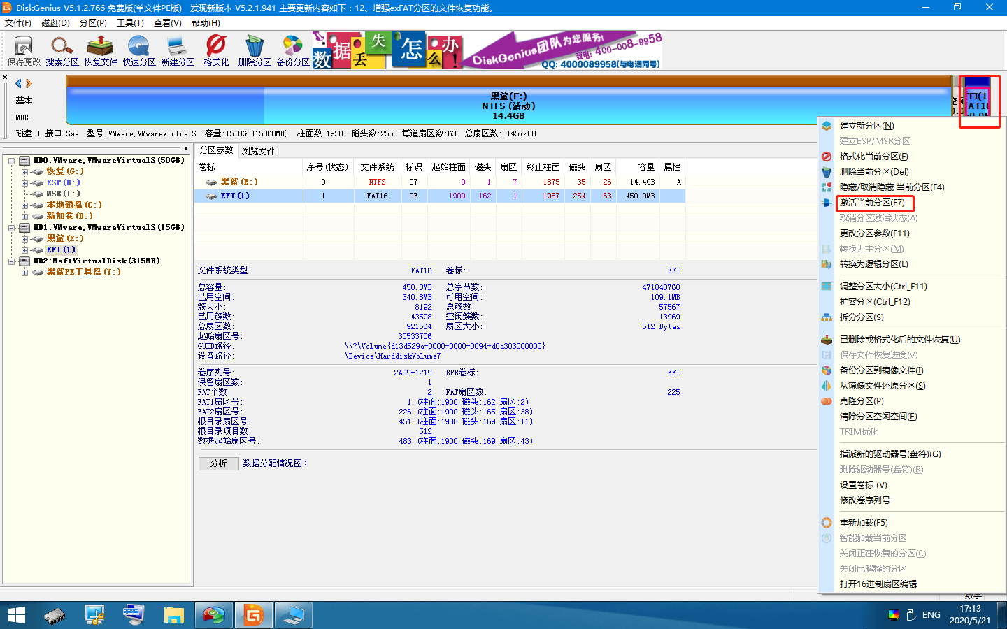Choose 从镜像文件还原分区 menu entry
Viewport: 1007px width, 629px height.
[x=883, y=386]
